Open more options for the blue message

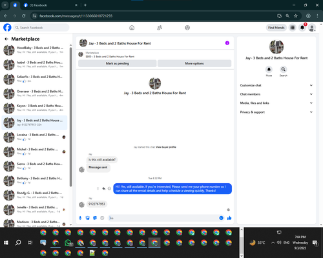coord(98,188)
